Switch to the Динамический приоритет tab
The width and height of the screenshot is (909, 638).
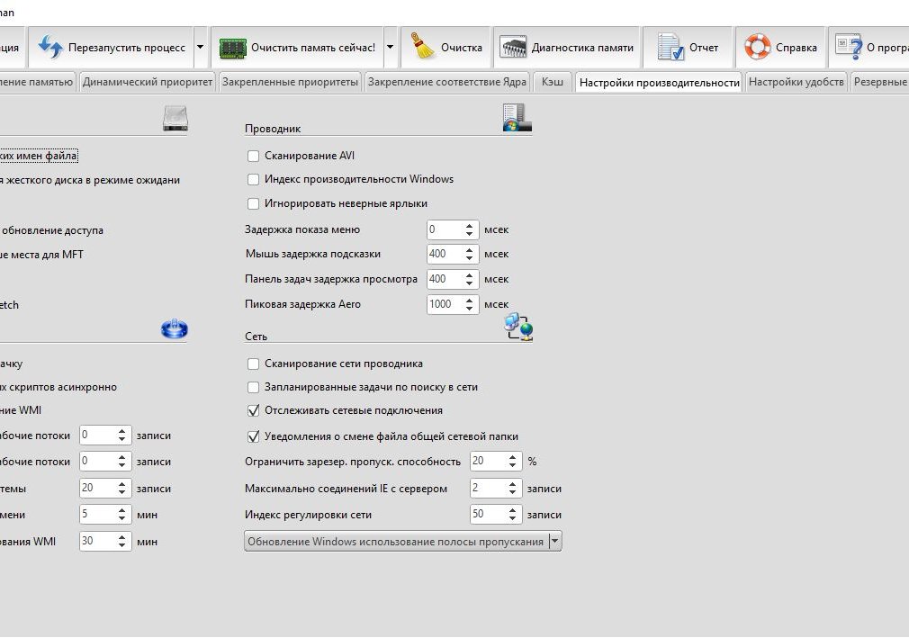click(148, 82)
